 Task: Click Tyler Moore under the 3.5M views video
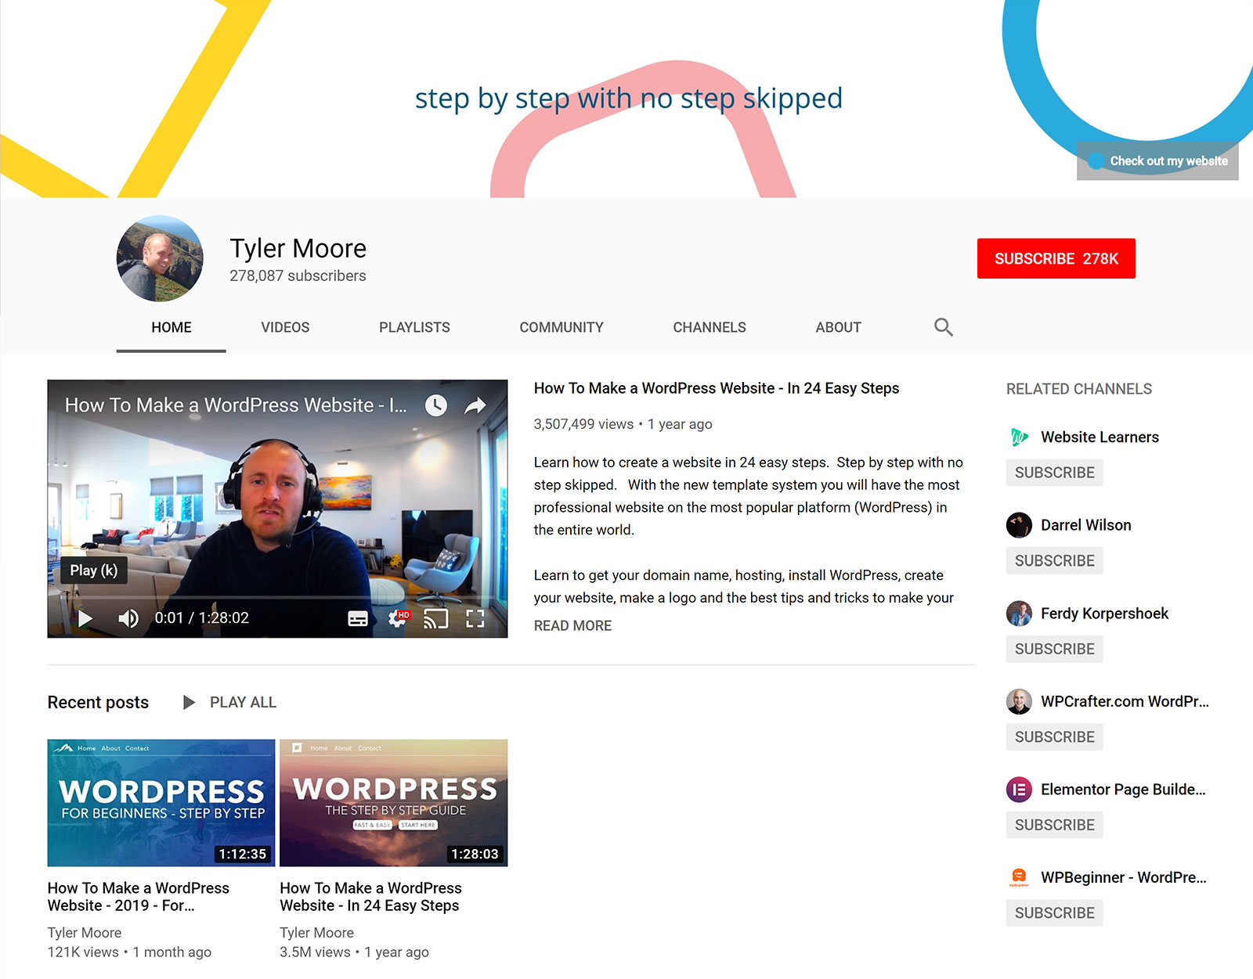coord(316,933)
